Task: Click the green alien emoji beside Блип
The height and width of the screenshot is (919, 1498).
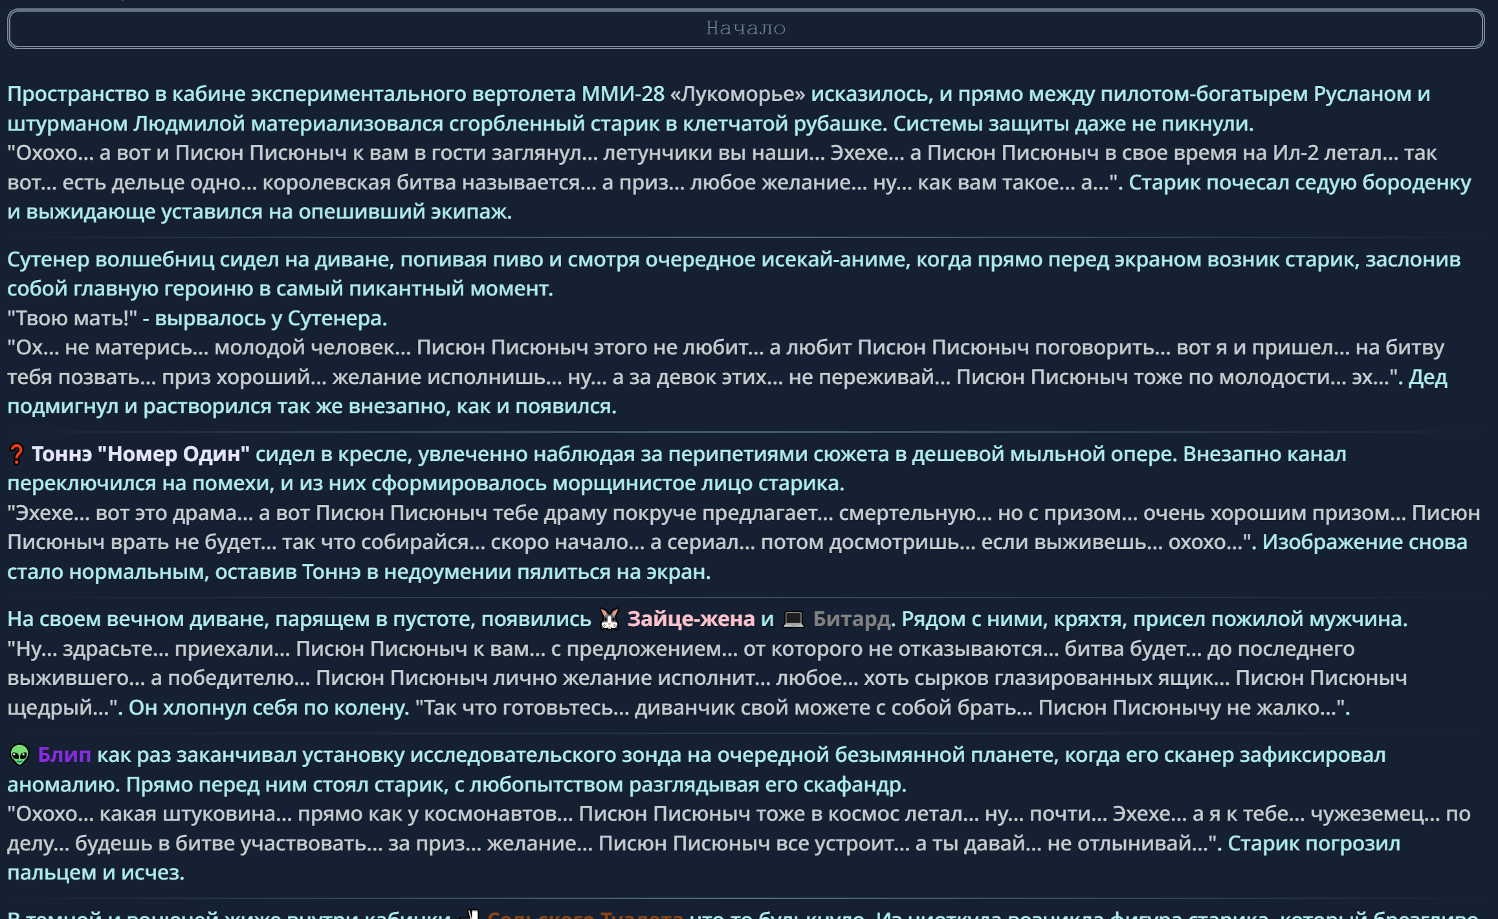Action: click(19, 755)
